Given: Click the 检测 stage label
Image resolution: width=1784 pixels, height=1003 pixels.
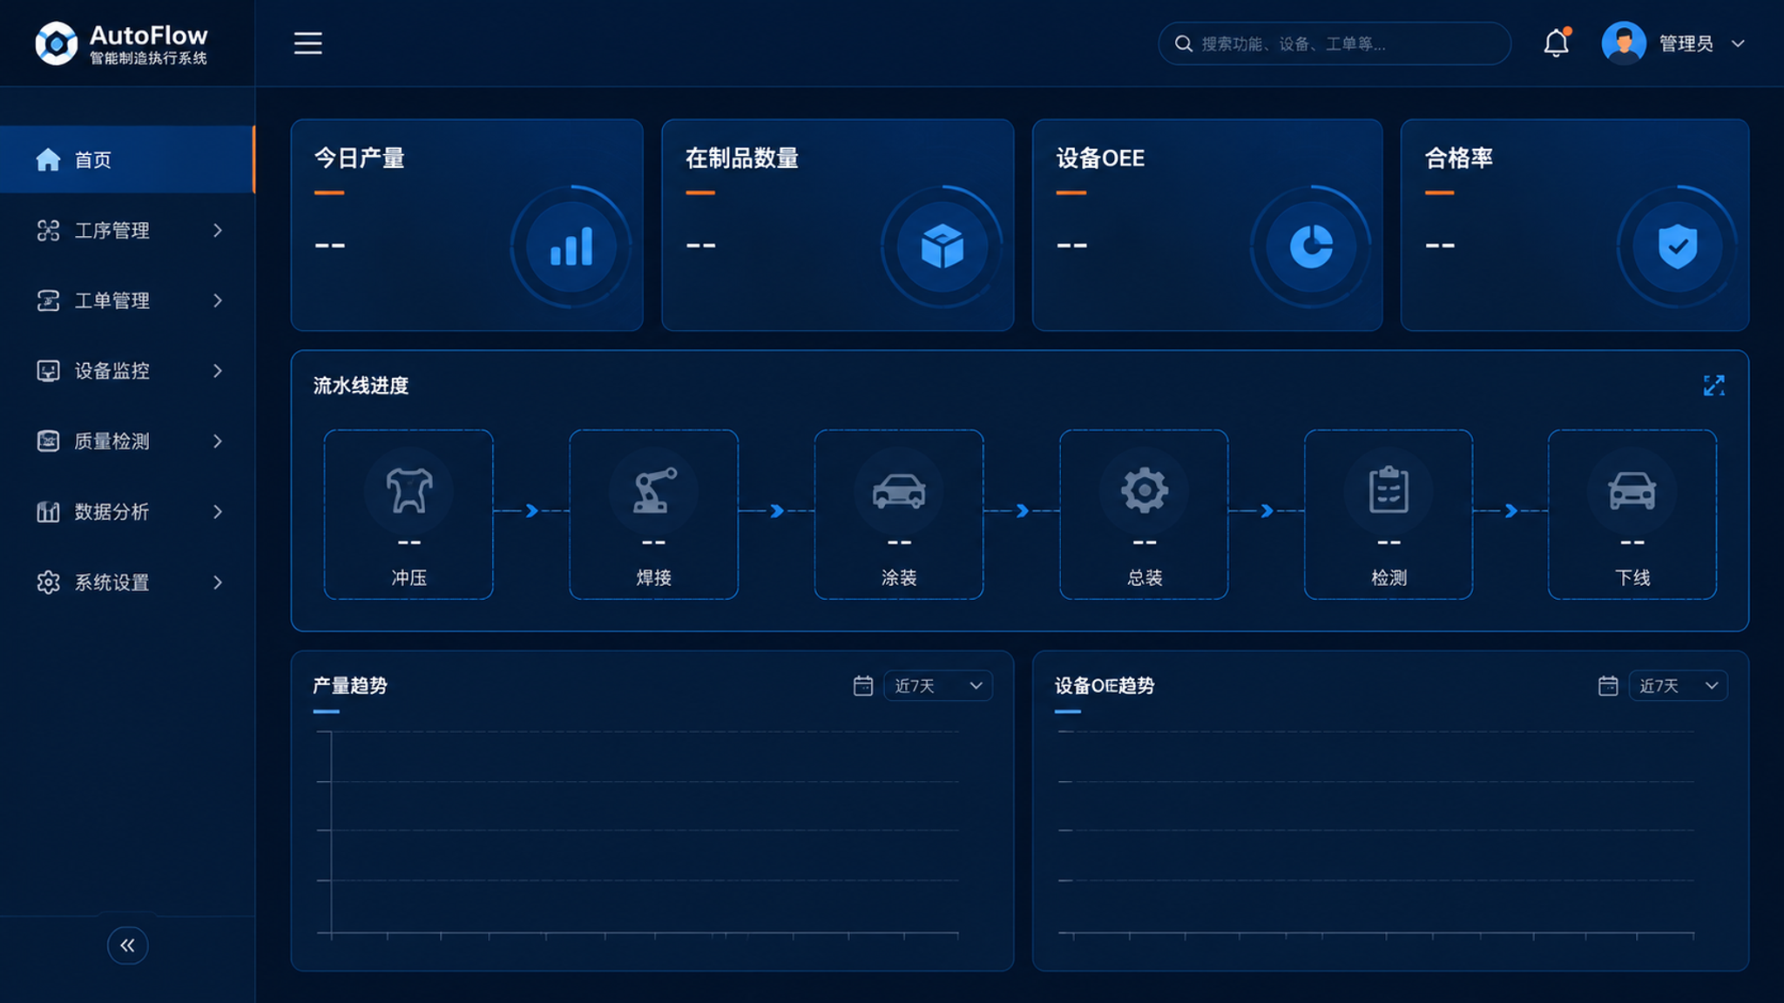Looking at the screenshot, I should coord(1389,578).
